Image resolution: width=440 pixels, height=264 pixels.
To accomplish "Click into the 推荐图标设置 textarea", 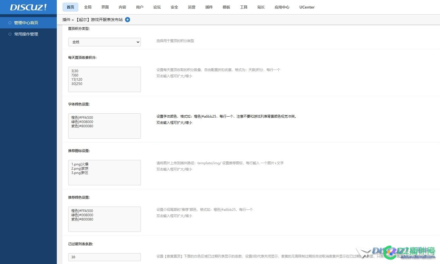I will click(x=105, y=172).
